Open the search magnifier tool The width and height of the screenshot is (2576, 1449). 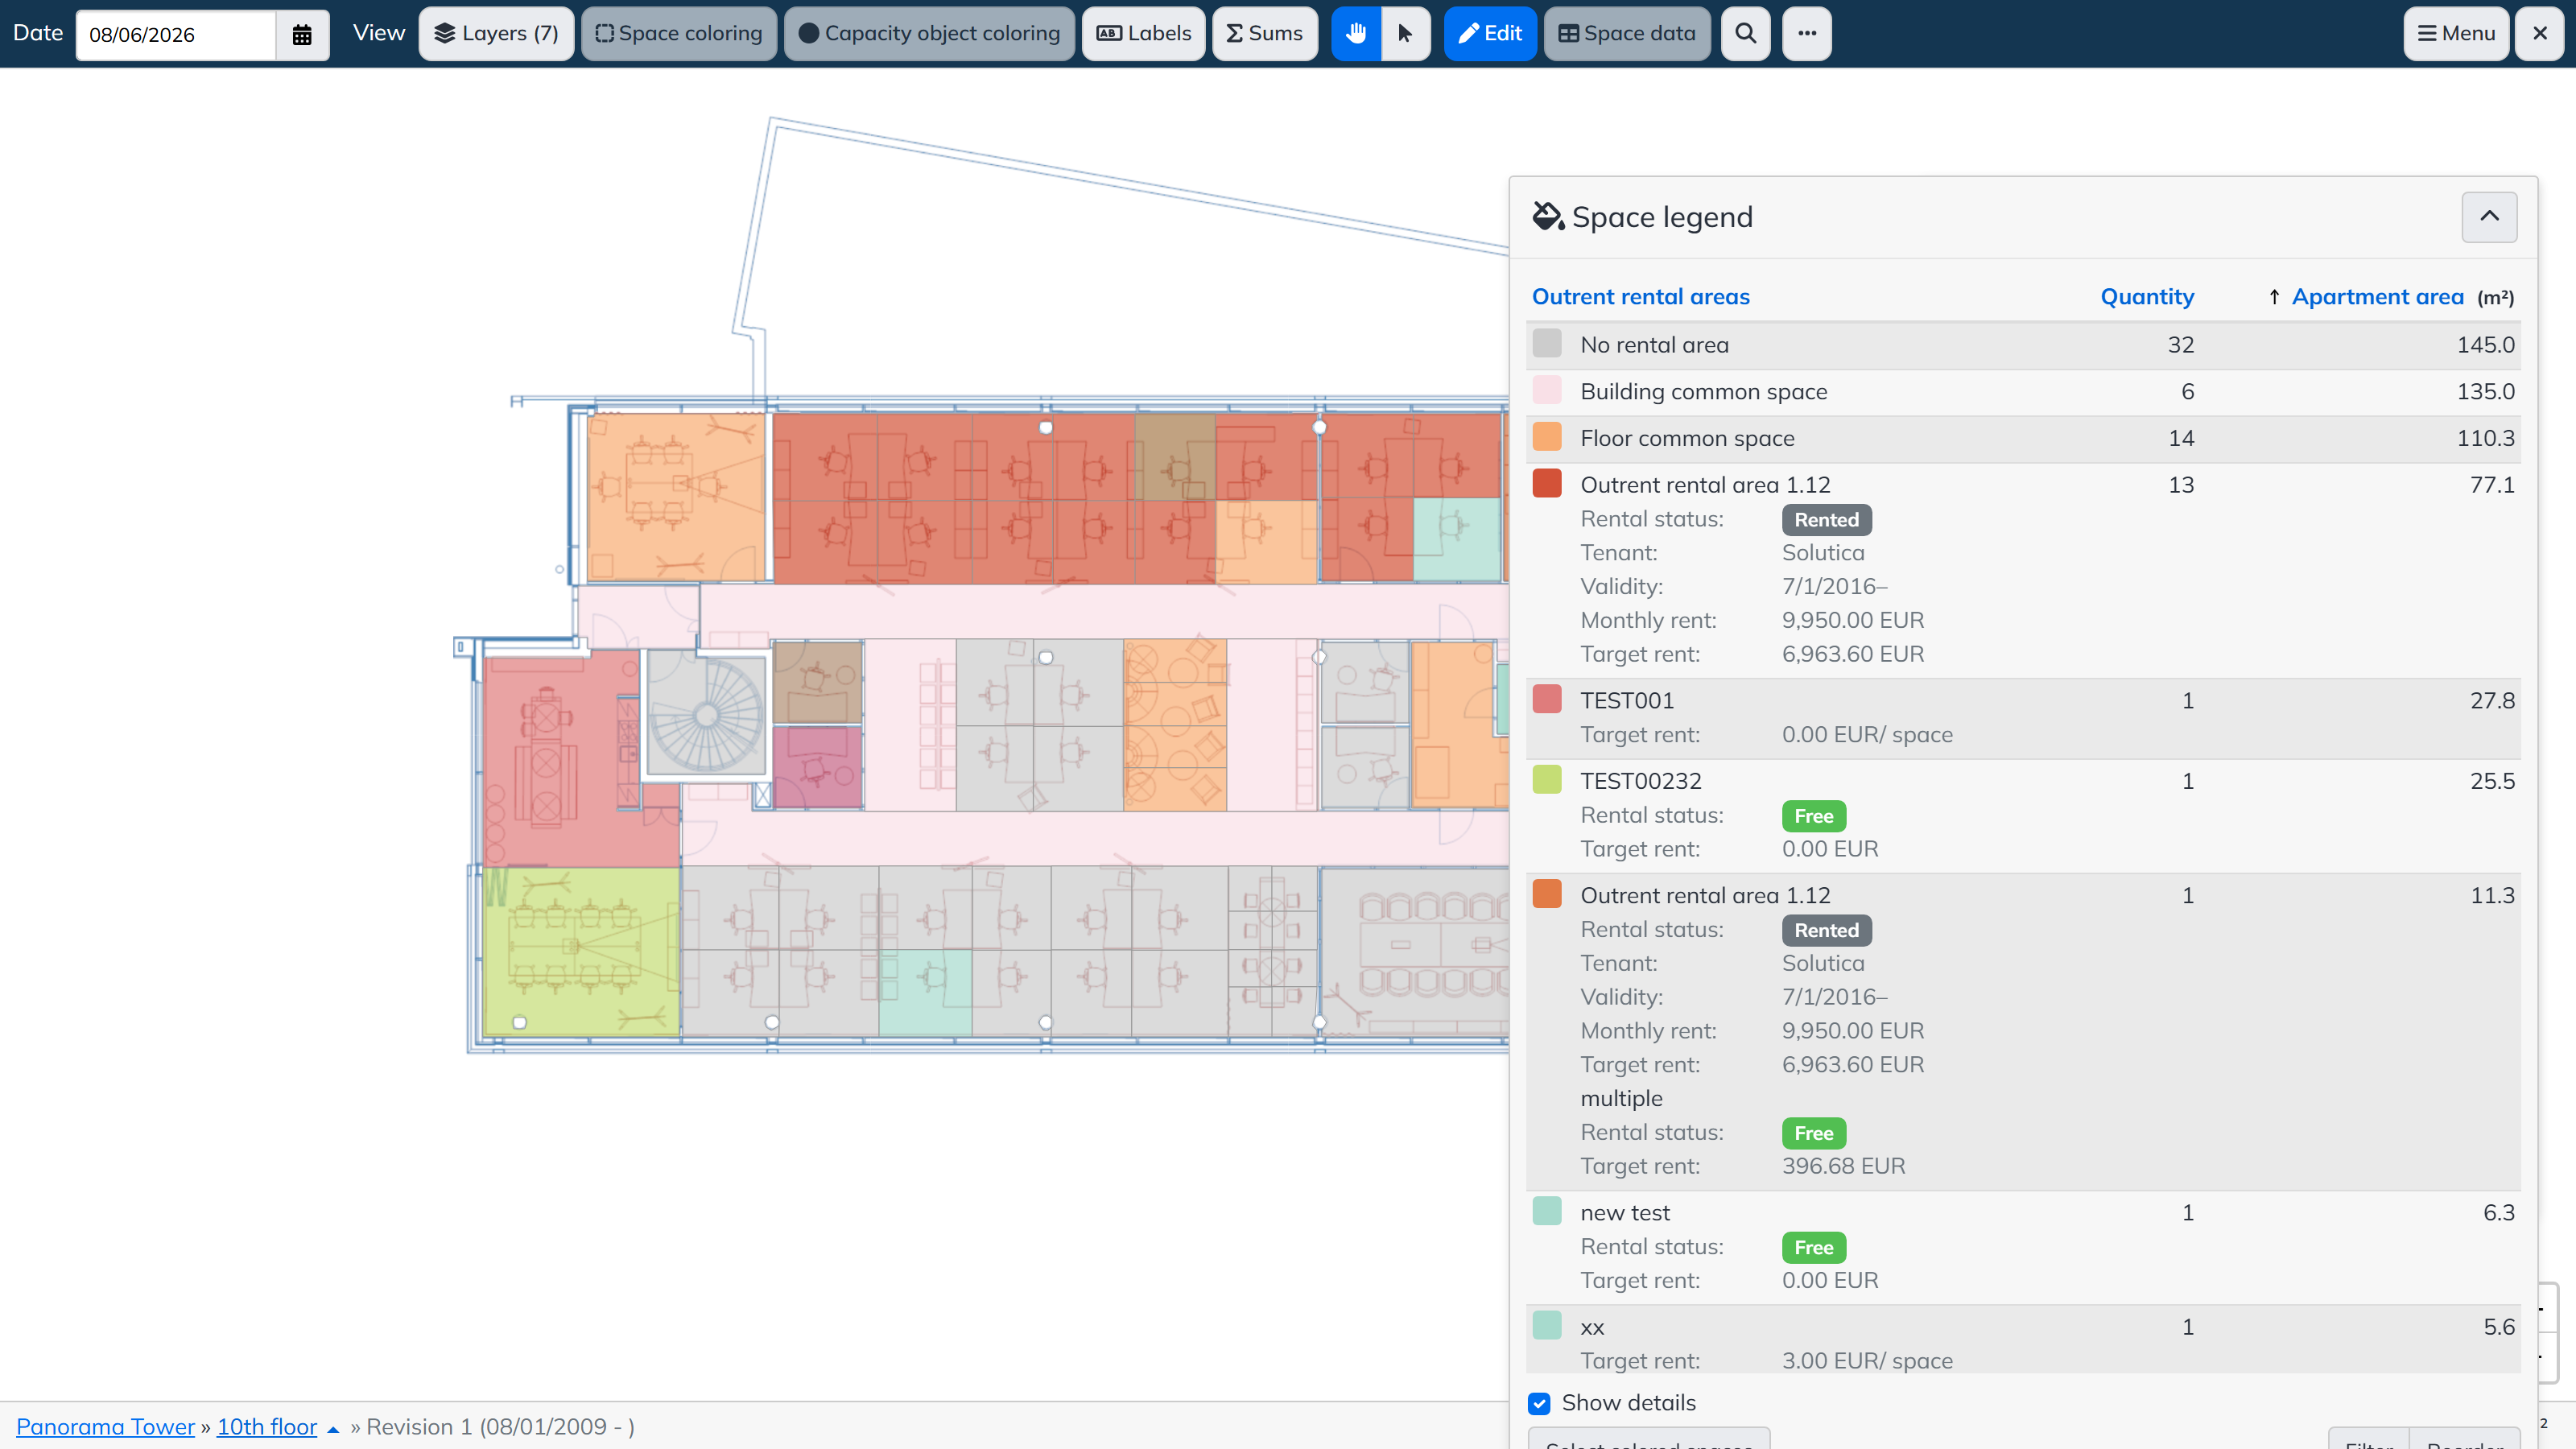pos(1745,34)
